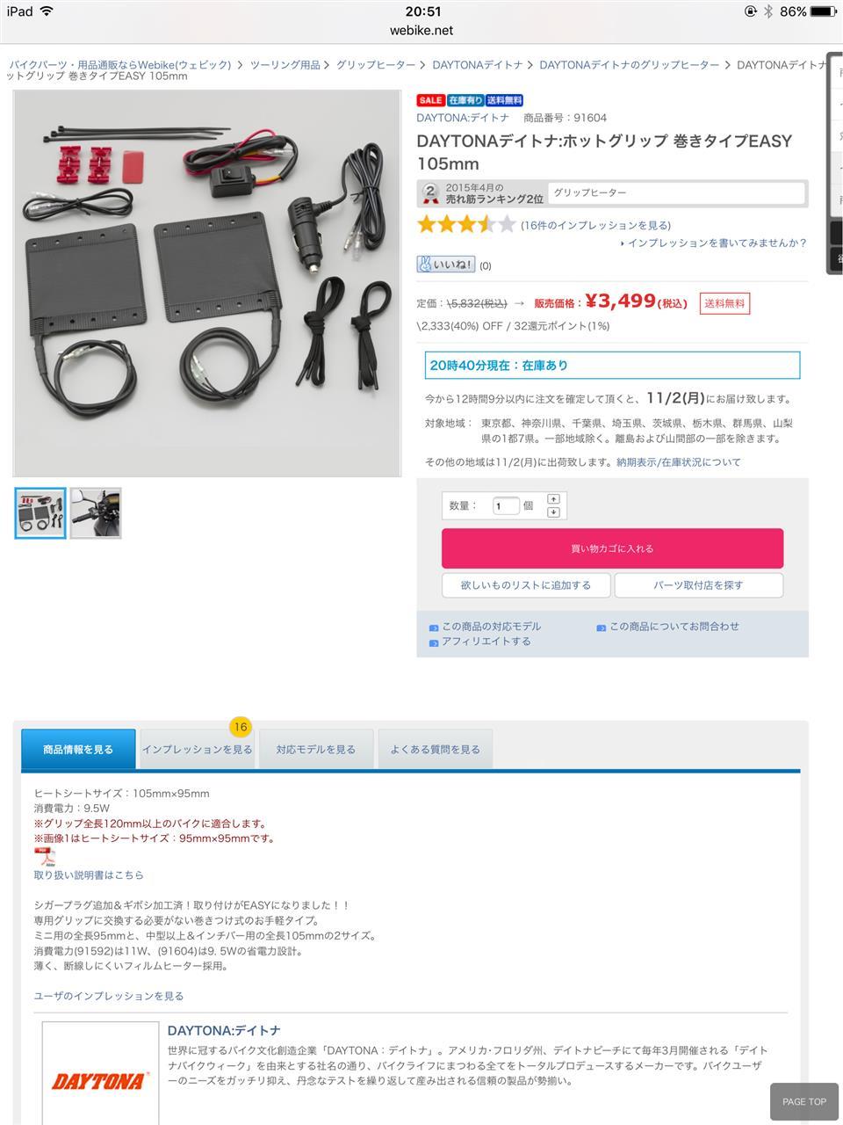
Task: Open the PDF instruction manual icon
Action: click(45, 856)
